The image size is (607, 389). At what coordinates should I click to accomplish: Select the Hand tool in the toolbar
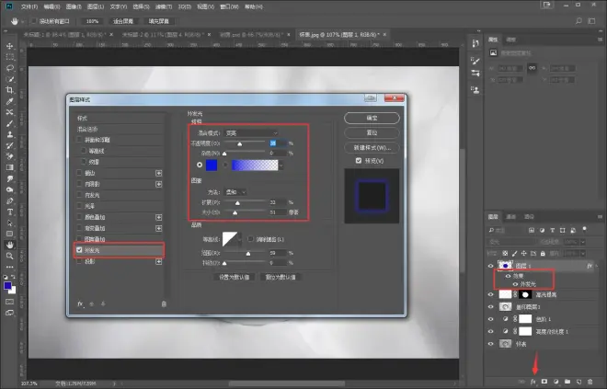(10, 245)
